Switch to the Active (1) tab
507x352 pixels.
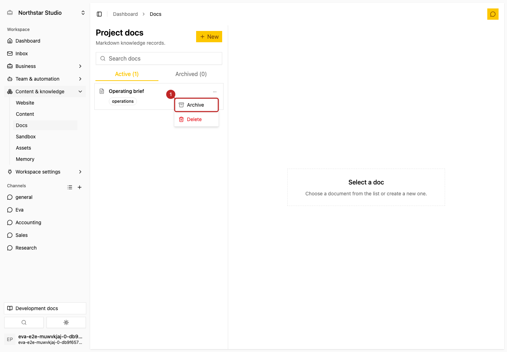click(127, 74)
